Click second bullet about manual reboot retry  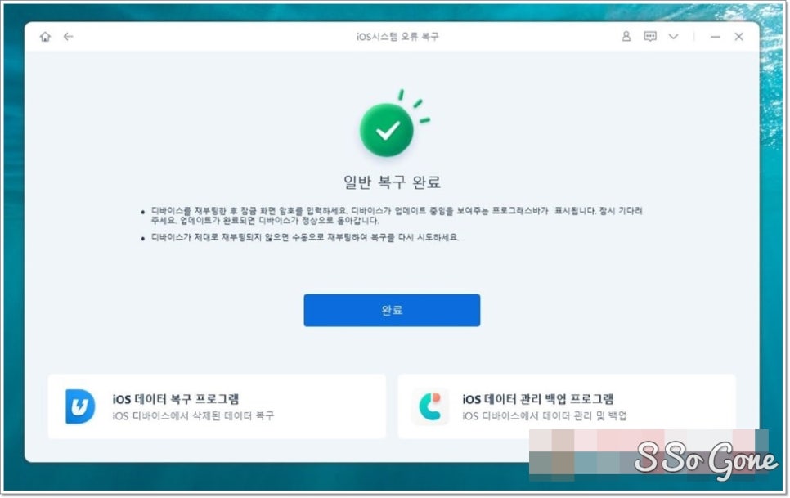click(305, 237)
